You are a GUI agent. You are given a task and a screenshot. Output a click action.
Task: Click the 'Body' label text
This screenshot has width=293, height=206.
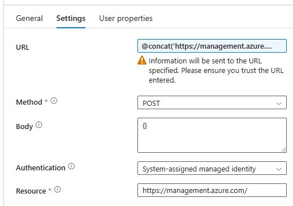(24, 127)
